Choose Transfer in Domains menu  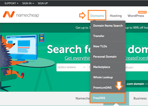(x=108, y=36)
